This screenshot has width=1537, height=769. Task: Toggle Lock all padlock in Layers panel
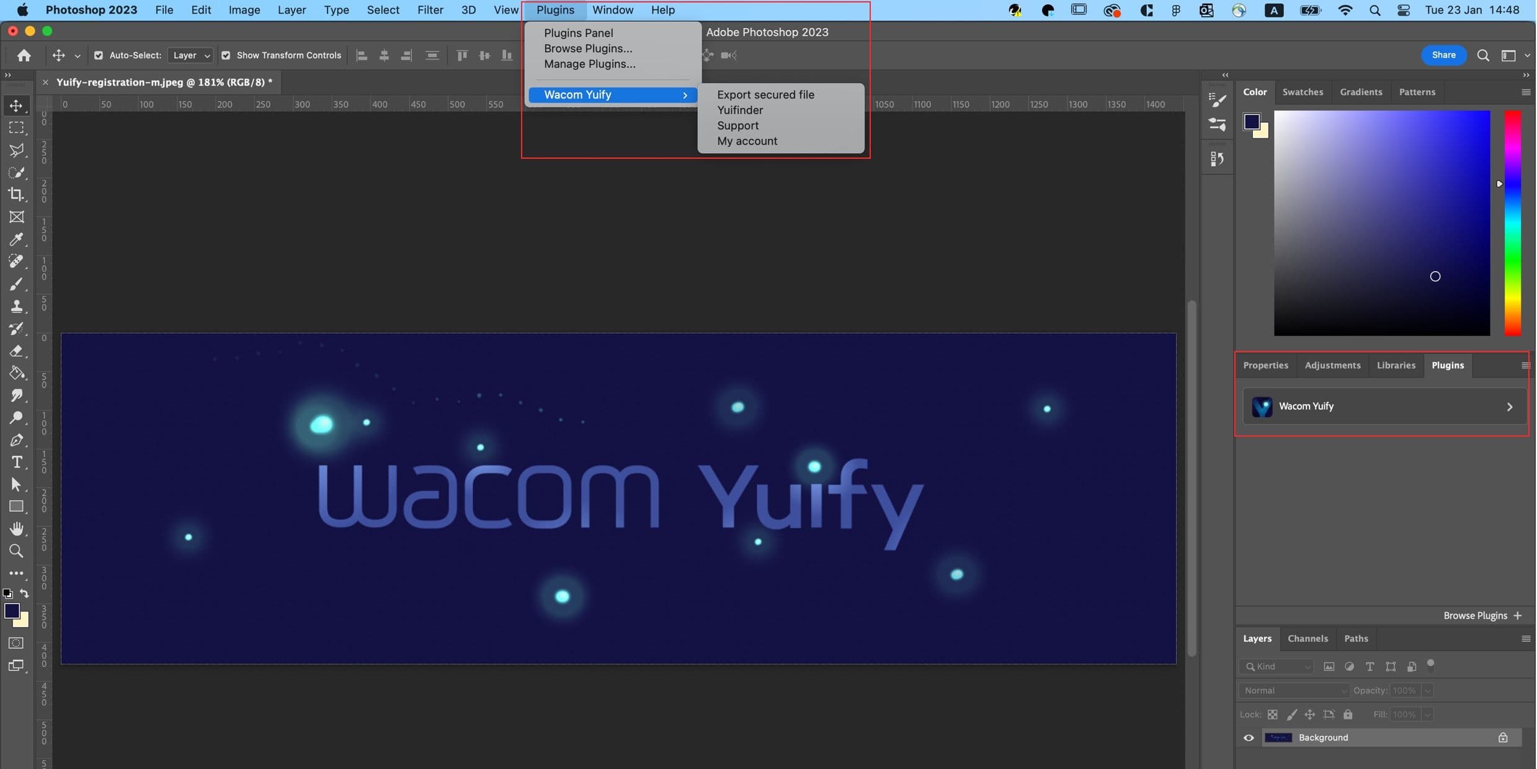[1348, 714]
